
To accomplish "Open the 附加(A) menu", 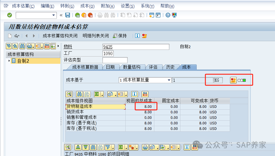I will coord(108,6).
